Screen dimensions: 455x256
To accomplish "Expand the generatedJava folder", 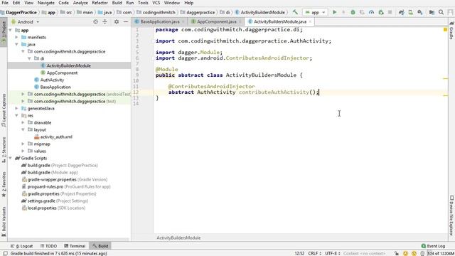I will click(x=16, y=108).
